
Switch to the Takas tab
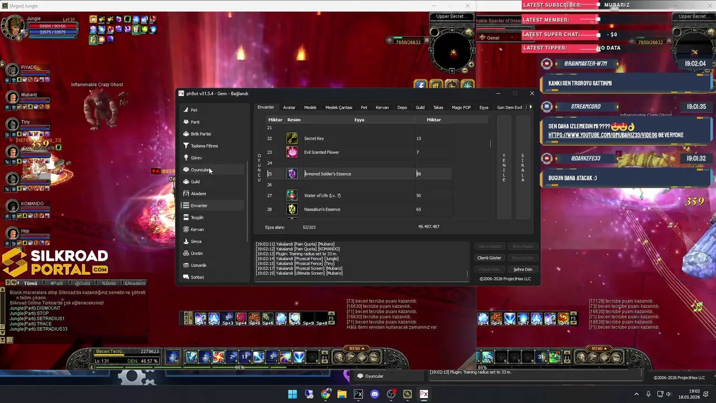(x=439, y=107)
